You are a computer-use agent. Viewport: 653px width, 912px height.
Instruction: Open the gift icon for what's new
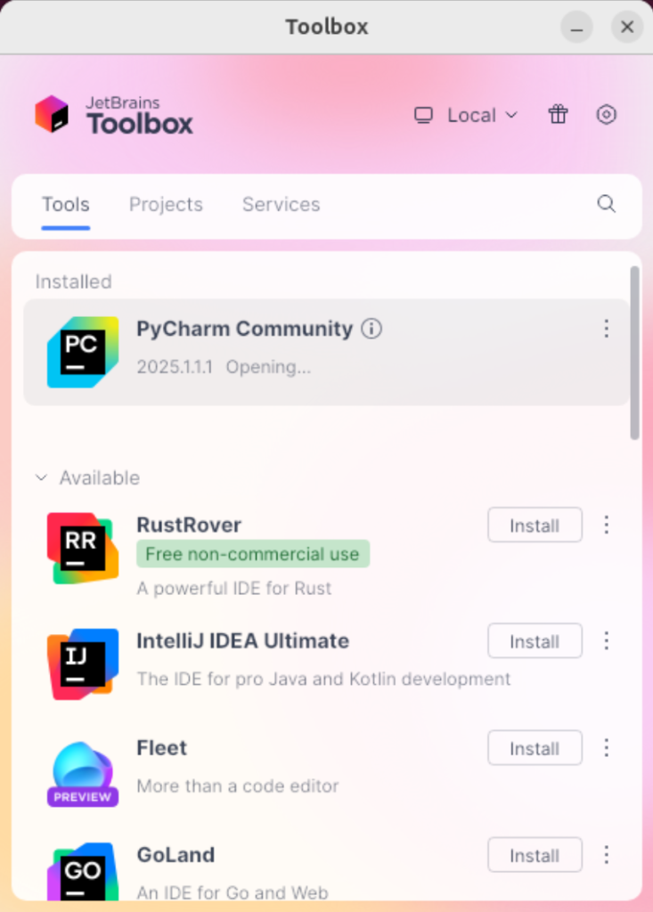[559, 115]
